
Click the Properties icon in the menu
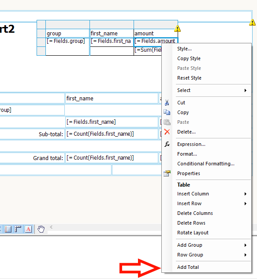[167, 173]
